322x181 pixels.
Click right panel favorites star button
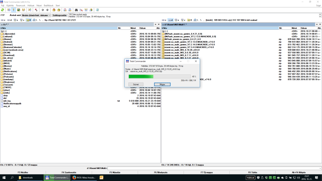pos(317,25)
